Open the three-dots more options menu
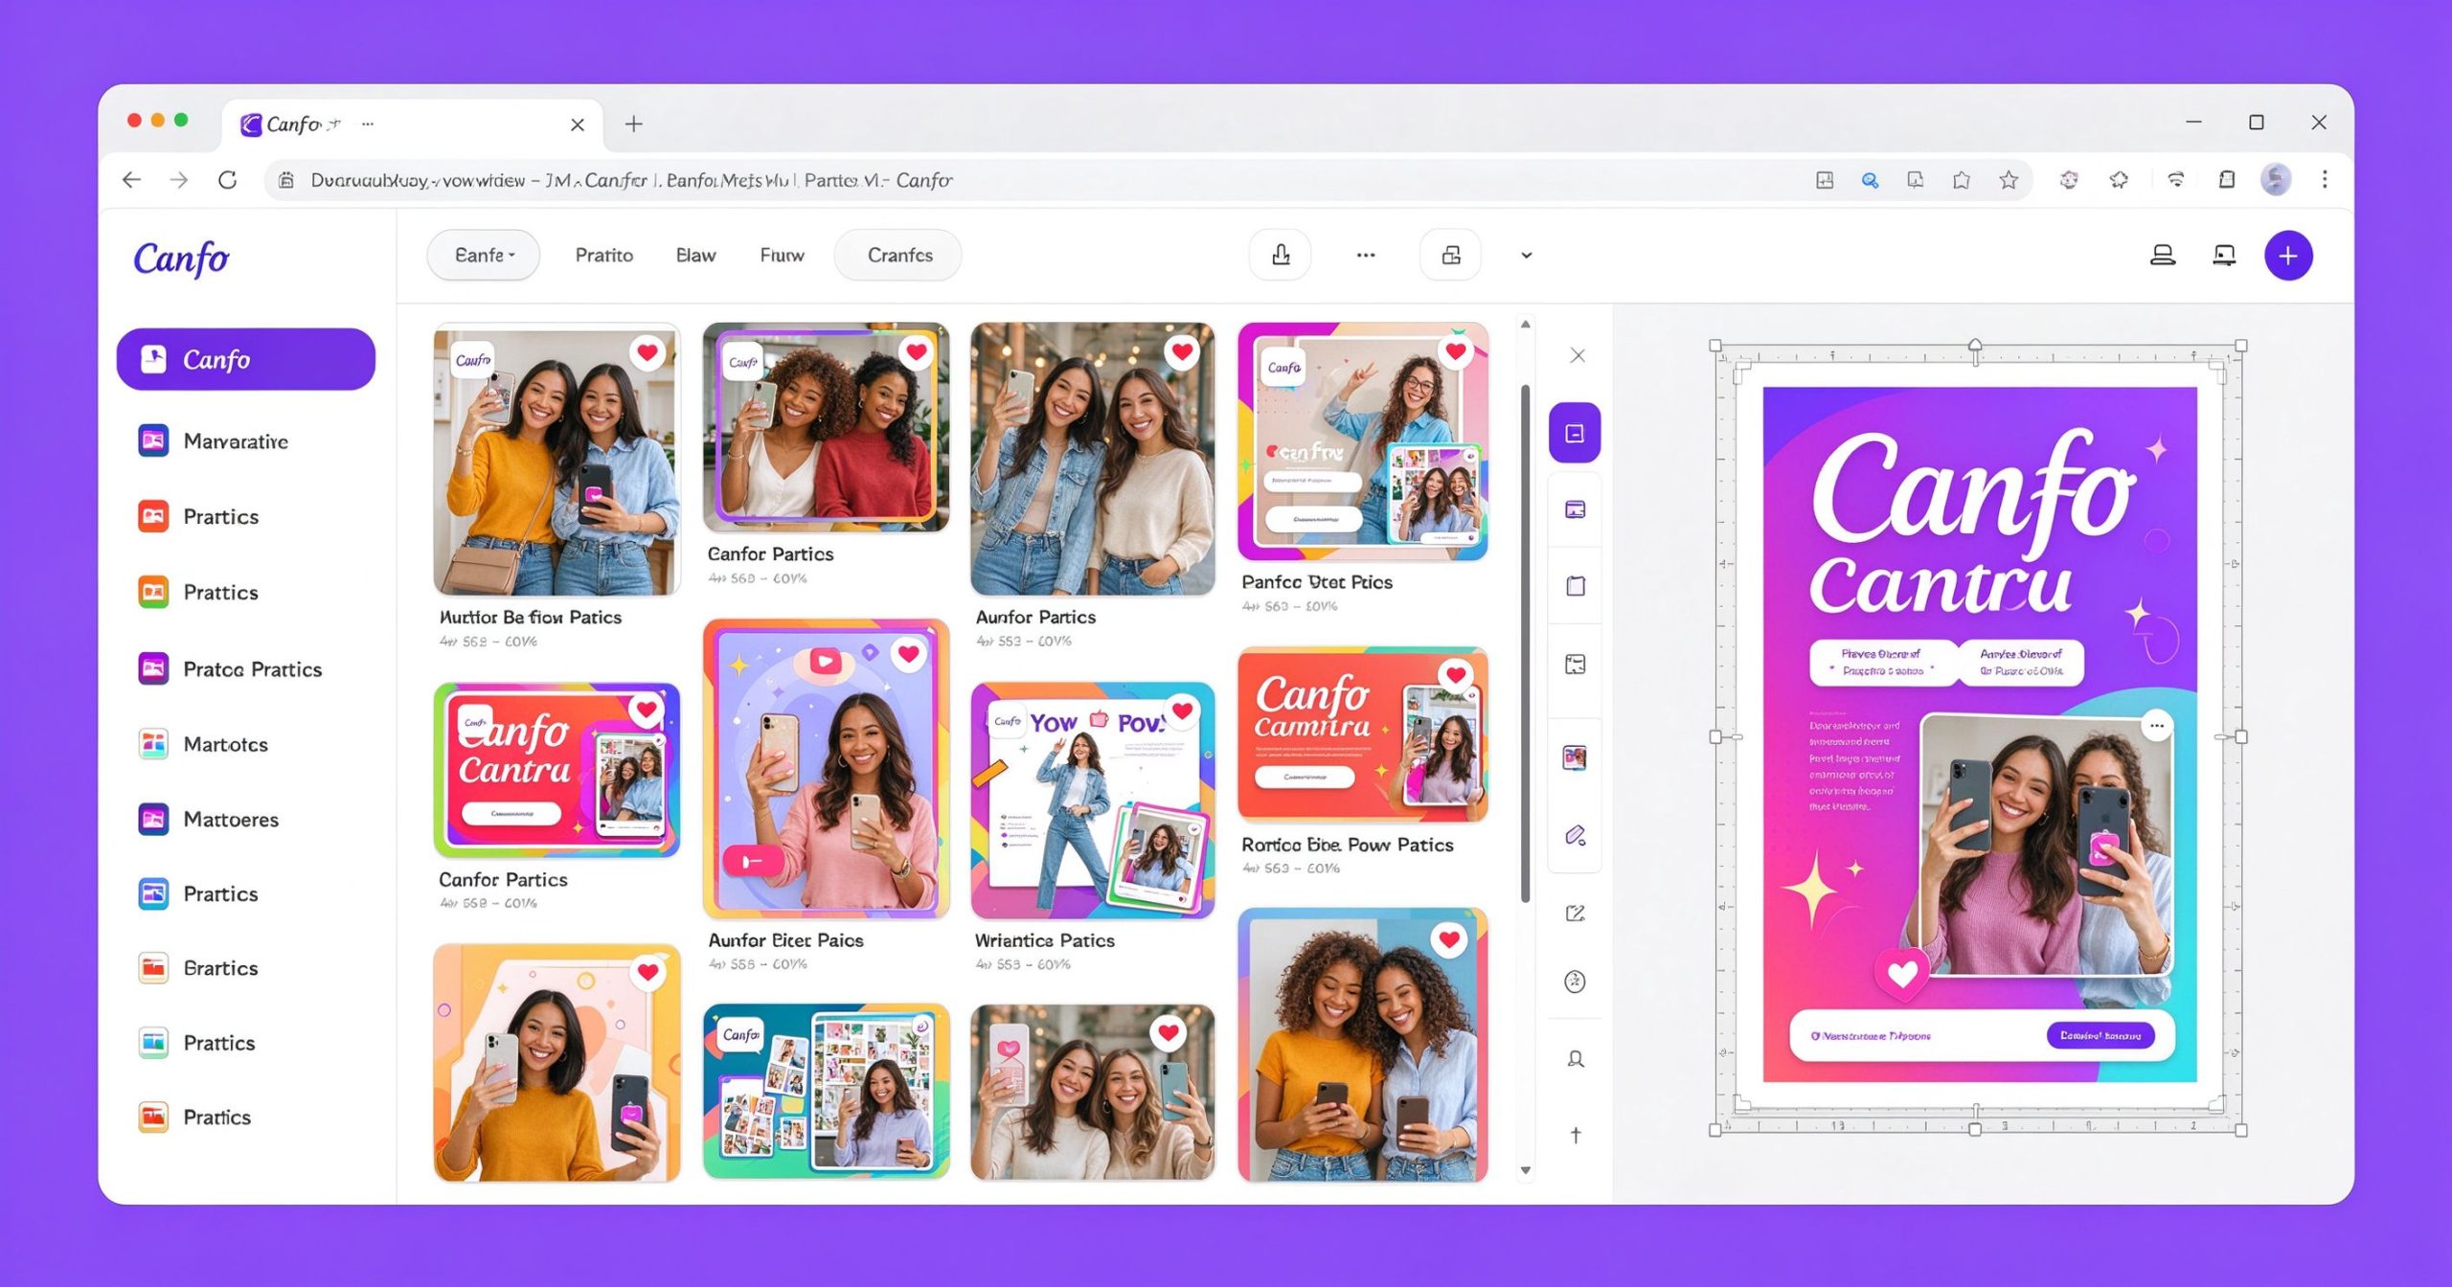Screen dimensions: 2452x1287 [x=1366, y=255]
